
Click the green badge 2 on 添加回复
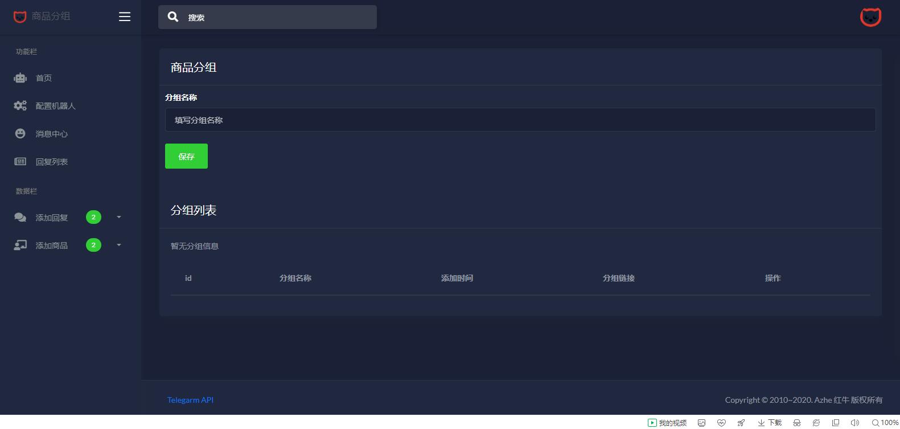pos(93,217)
